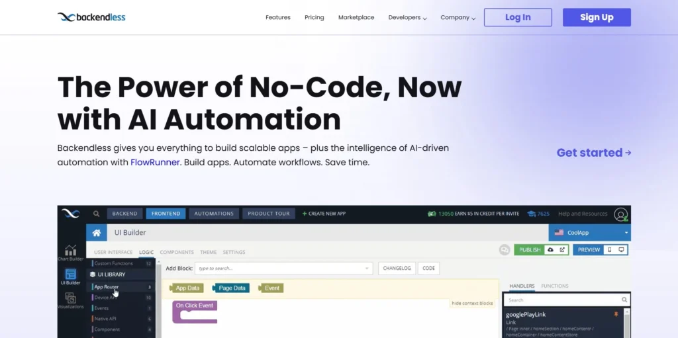The image size is (678, 338).
Task: Select Component category
Action: pos(122,329)
